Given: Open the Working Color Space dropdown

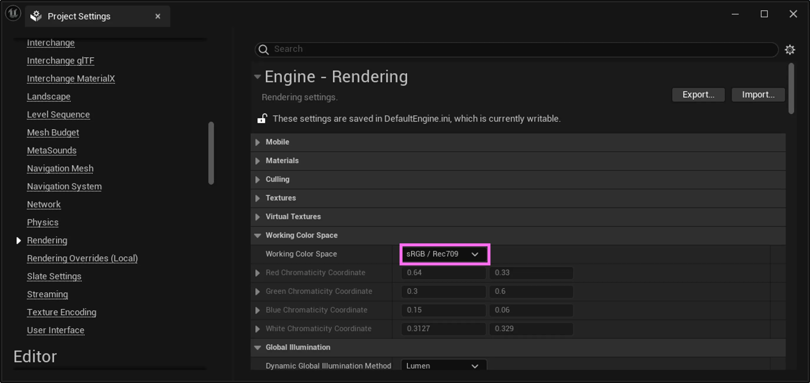Looking at the screenshot, I should point(444,254).
